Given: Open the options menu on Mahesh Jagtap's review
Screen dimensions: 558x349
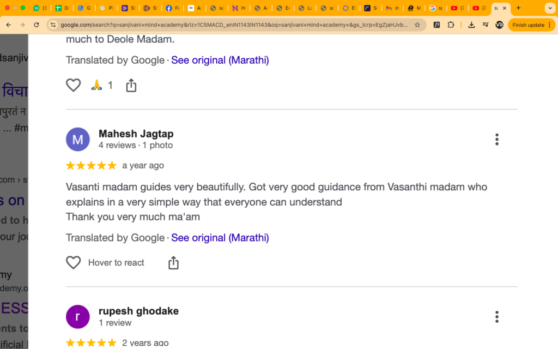Looking at the screenshot, I should [496, 139].
